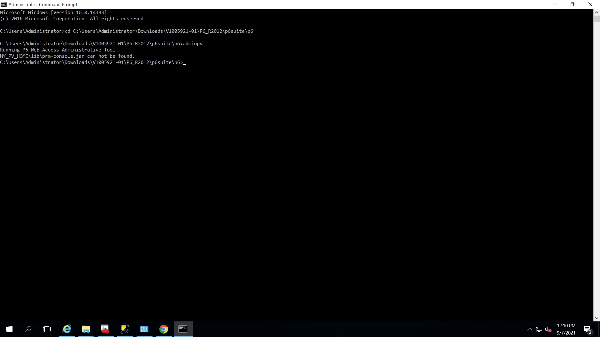600x337 pixels.
Task: Close the Command Prompt window
Action: point(590,4)
